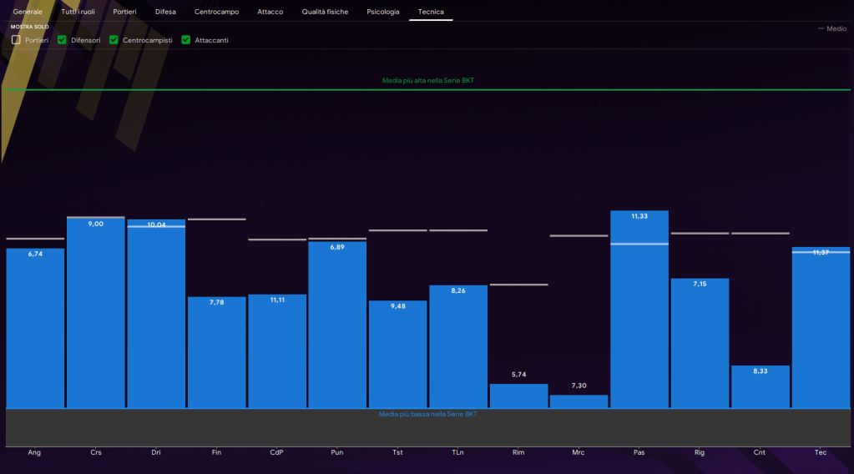Enable the Portieri filter checkbox
Viewport: 854px width, 474px height.
[16, 40]
